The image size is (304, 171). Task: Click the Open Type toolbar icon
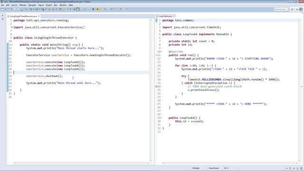[x=60, y=9]
